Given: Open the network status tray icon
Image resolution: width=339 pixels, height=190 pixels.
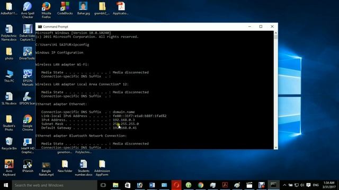Looking at the screenshot, I should (297, 185).
